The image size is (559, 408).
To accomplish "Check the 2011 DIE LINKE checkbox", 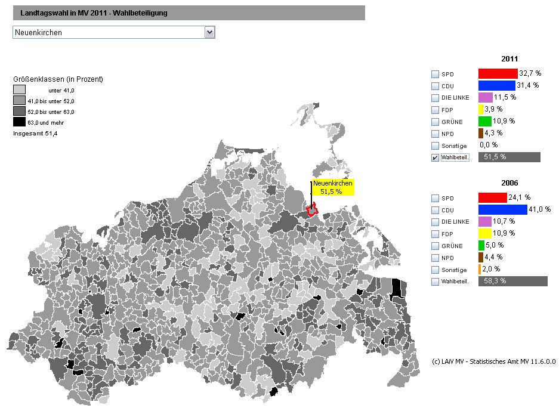I will (435, 98).
